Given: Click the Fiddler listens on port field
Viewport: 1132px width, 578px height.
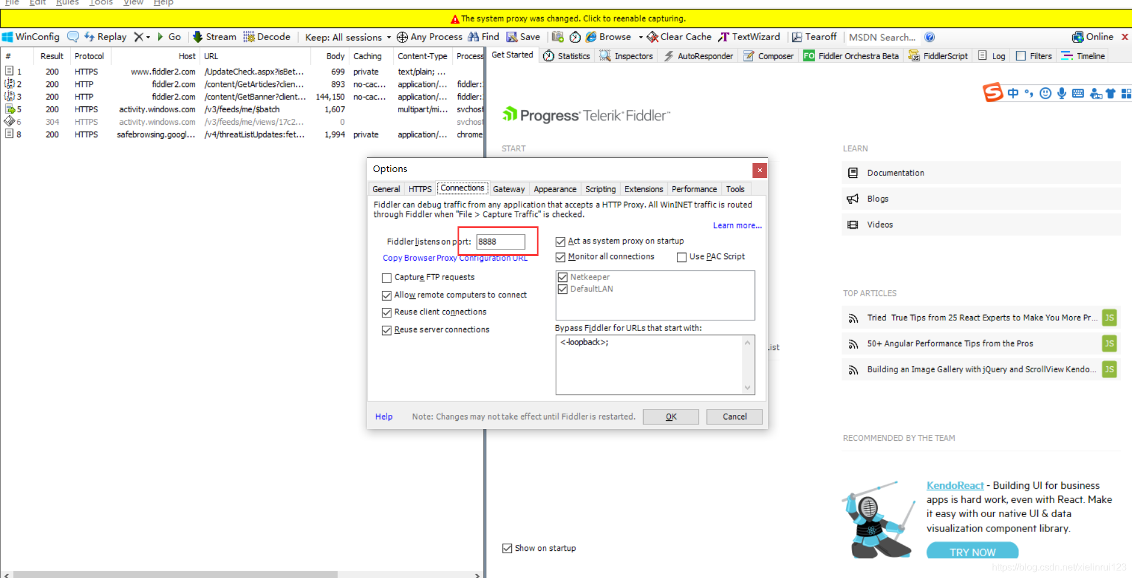Looking at the screenshot, I should (x=501, y=242).
